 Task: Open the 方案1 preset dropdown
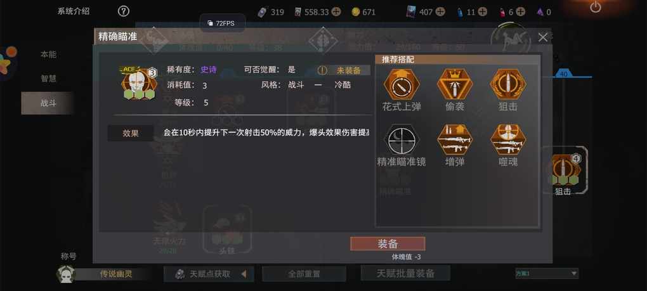pos(547,273)
